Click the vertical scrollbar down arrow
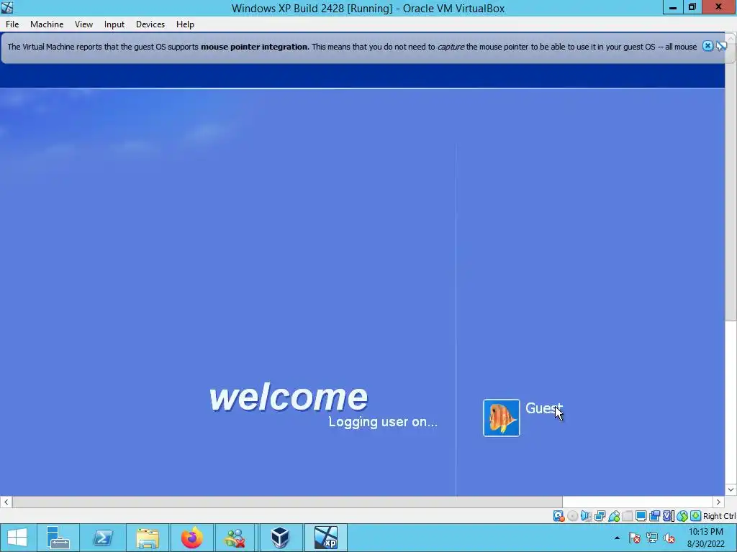This screenshot has width=737, height=552. pyautogui.click(x=731, y=489)
